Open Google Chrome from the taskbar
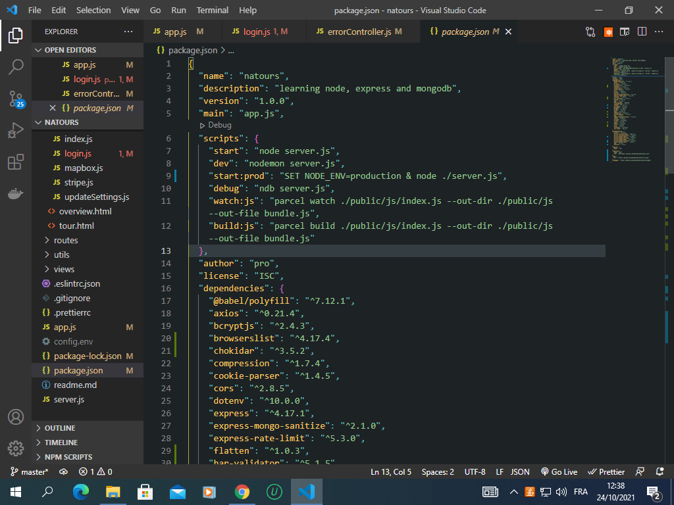This screenshot has height=505, width=674. [242, 492]
